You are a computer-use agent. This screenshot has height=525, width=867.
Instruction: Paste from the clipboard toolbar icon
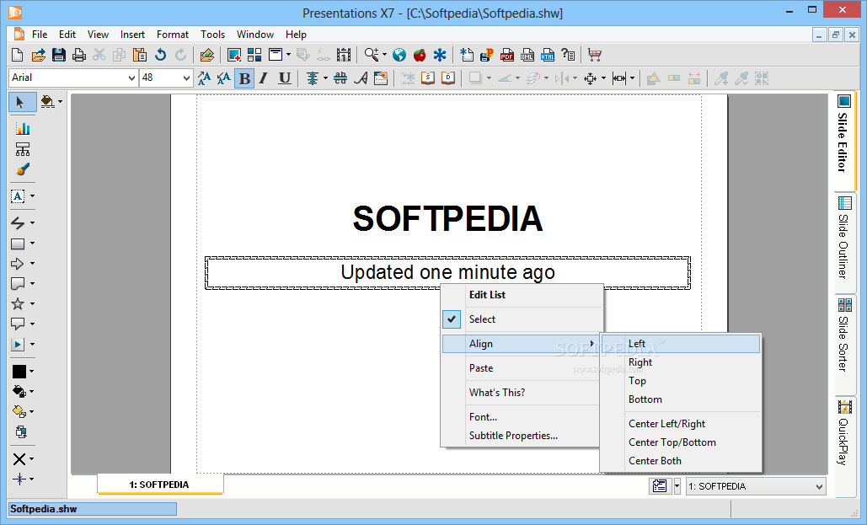pos(140,55)
